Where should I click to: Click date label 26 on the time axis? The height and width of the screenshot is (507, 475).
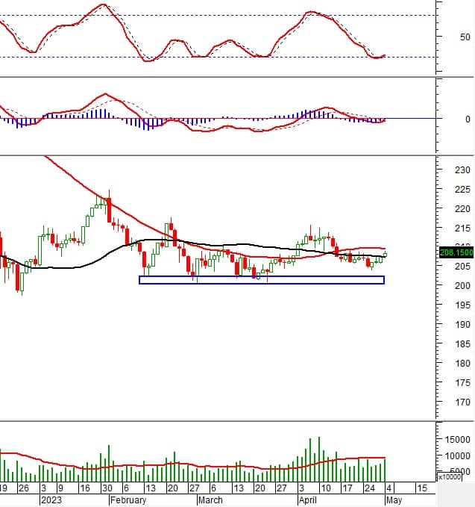23,488
